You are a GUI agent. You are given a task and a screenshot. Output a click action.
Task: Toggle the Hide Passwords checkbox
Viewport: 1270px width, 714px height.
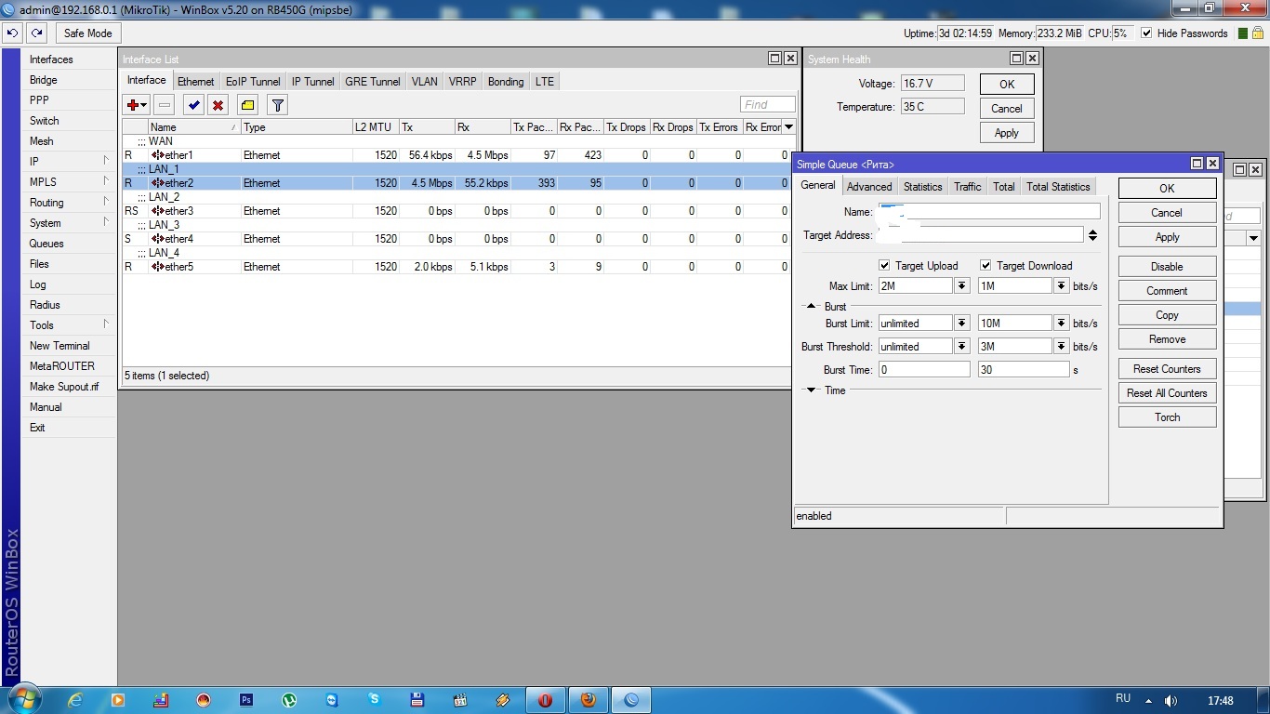(x=1146, y=33)
